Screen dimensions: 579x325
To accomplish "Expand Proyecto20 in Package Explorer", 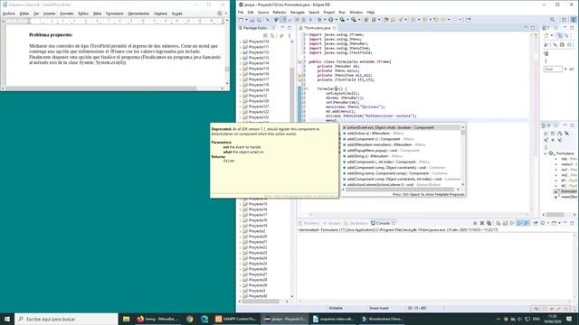I will point(241,237).
